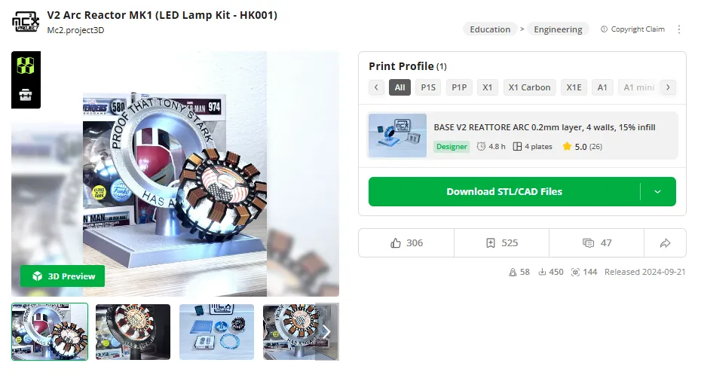Click Download STL/CAD Files button
This screenshot has height=378, width=701.
coord(504,192)
